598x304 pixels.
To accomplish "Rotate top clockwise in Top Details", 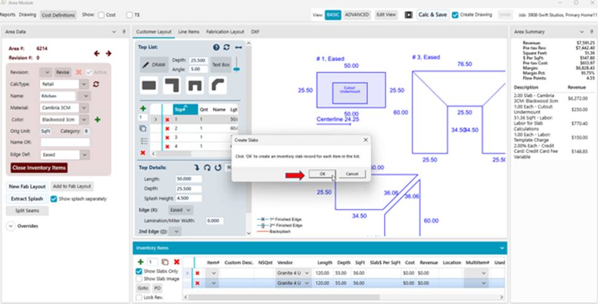I will point(207,167).
